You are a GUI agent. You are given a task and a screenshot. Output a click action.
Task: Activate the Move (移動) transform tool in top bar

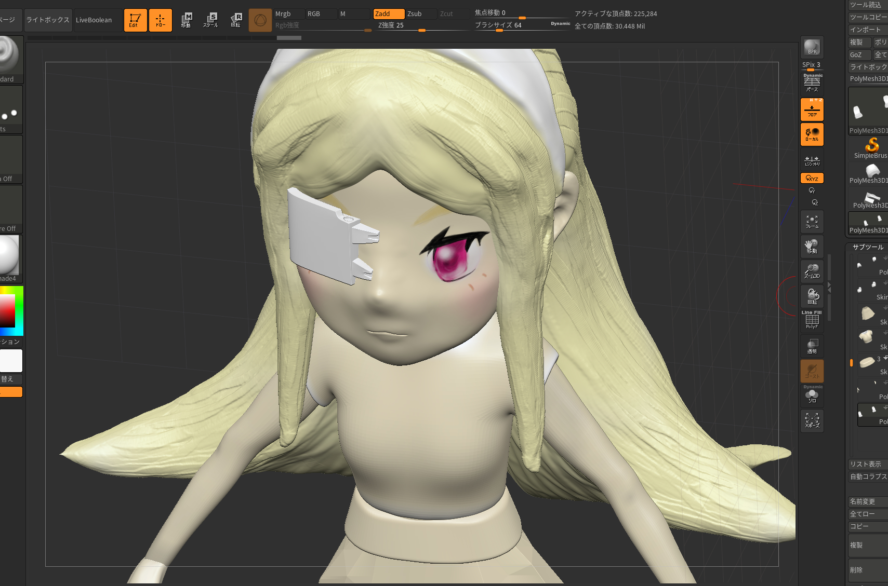click(186, 20)
